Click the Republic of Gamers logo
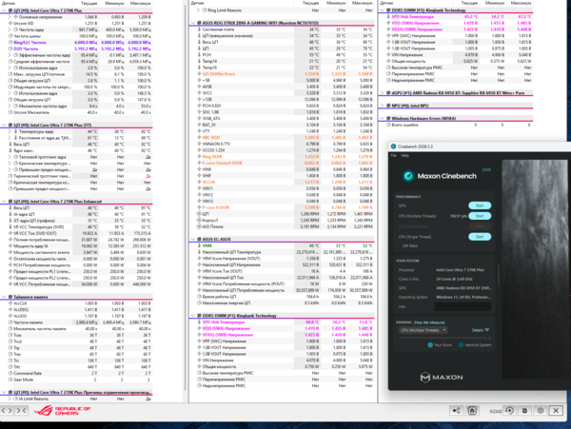The image size is (571, 429). coord(62,411)
